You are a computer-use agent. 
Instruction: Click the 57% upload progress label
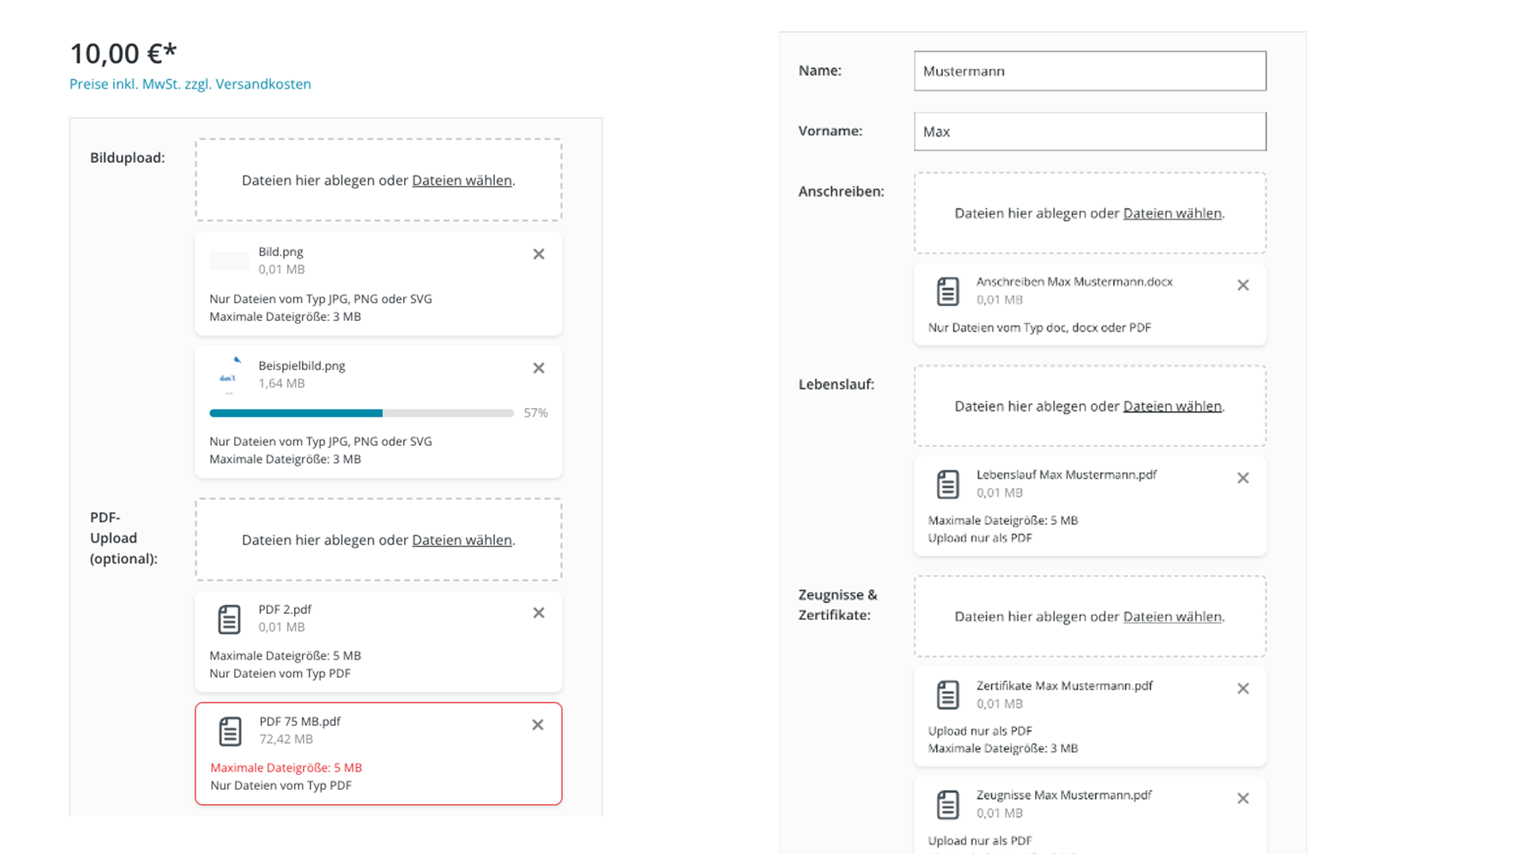pos(535,413)
